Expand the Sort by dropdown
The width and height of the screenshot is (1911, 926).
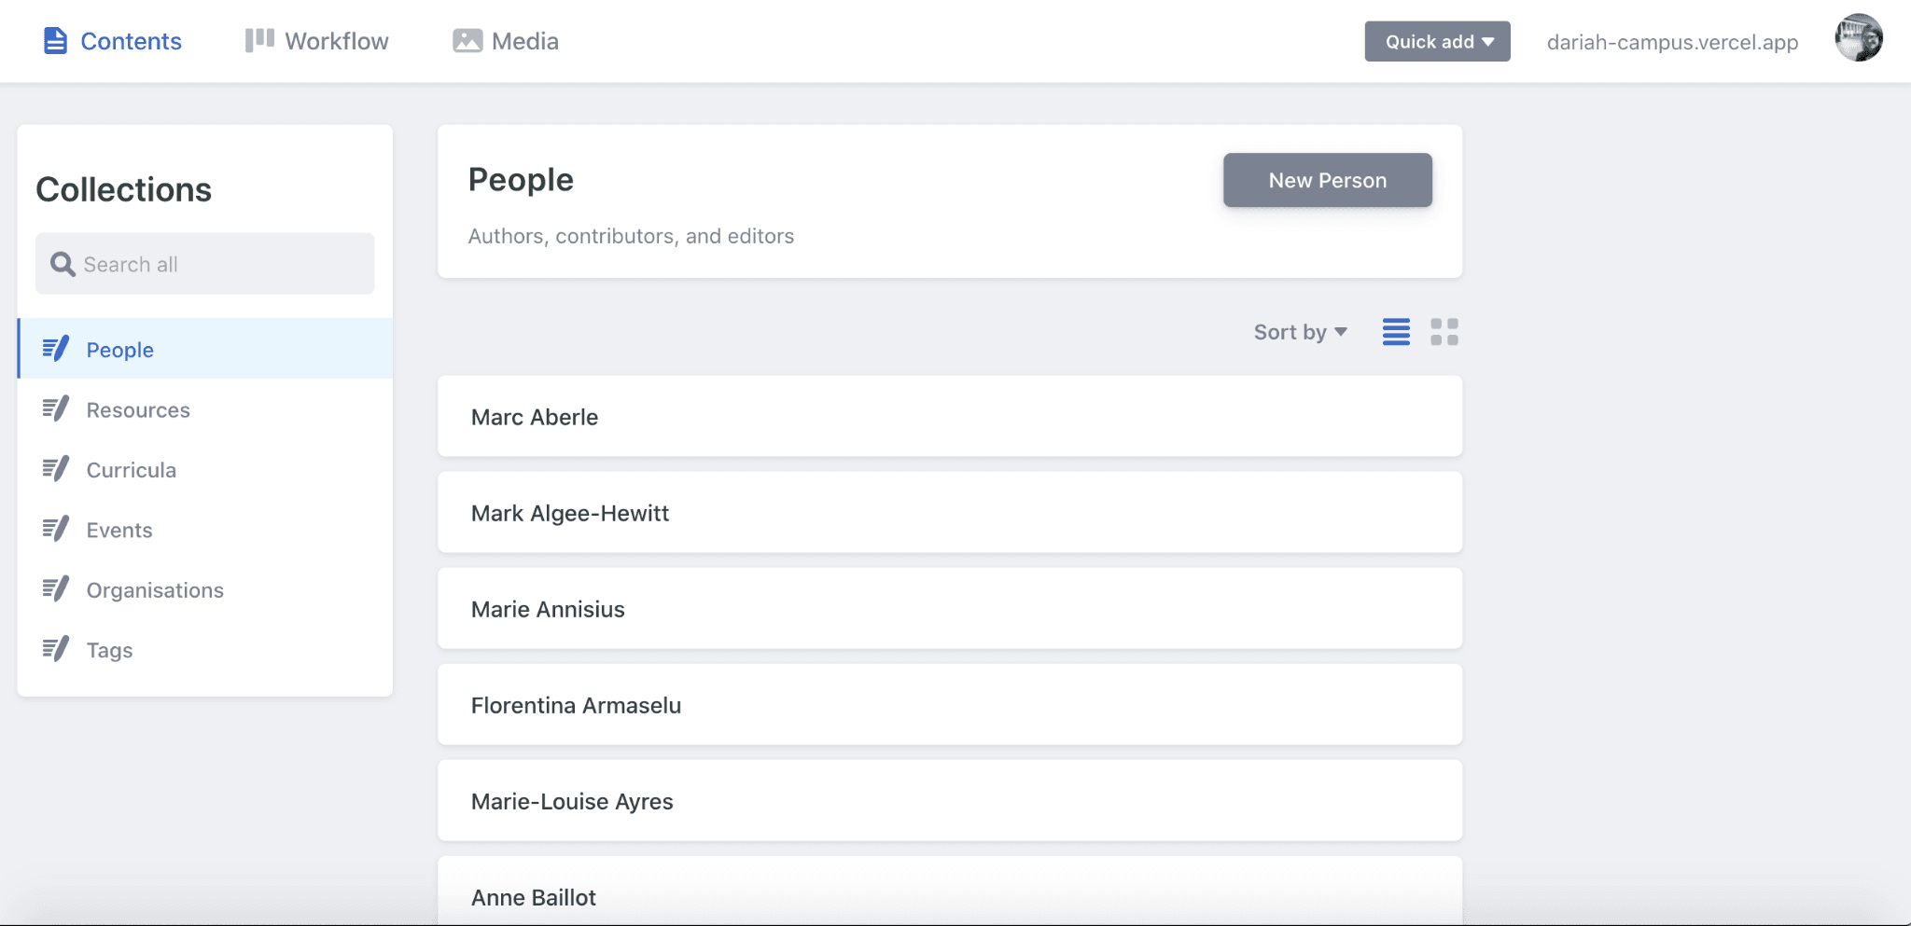coord(1300,332)
